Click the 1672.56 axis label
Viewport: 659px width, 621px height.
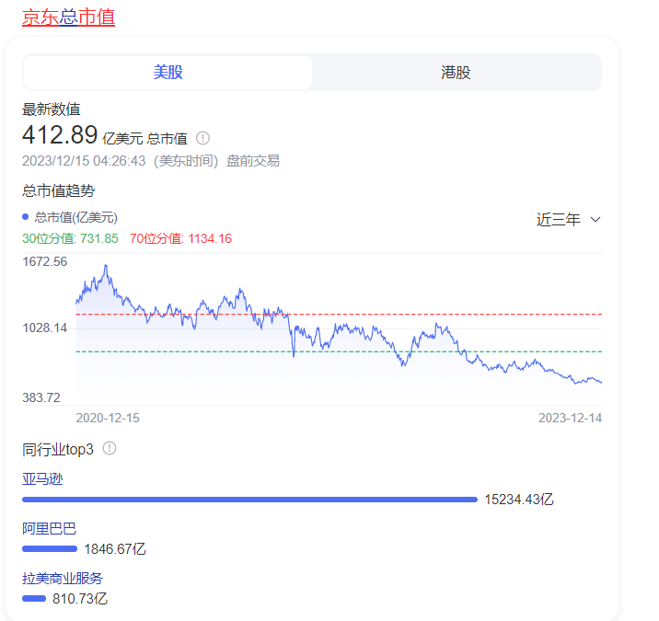pos(44,261)
